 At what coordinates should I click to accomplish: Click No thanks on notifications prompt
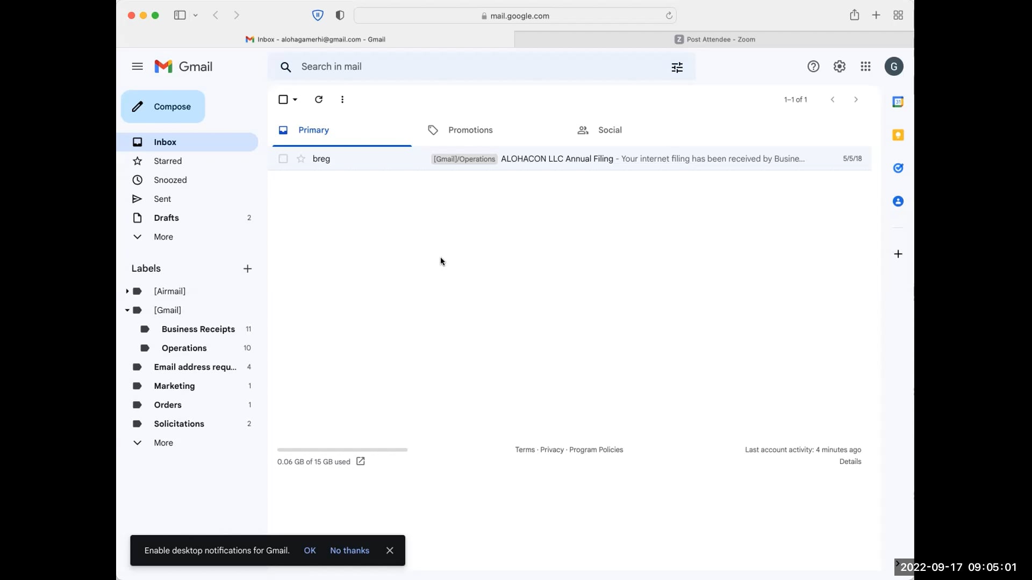click(x=349, y=550)
